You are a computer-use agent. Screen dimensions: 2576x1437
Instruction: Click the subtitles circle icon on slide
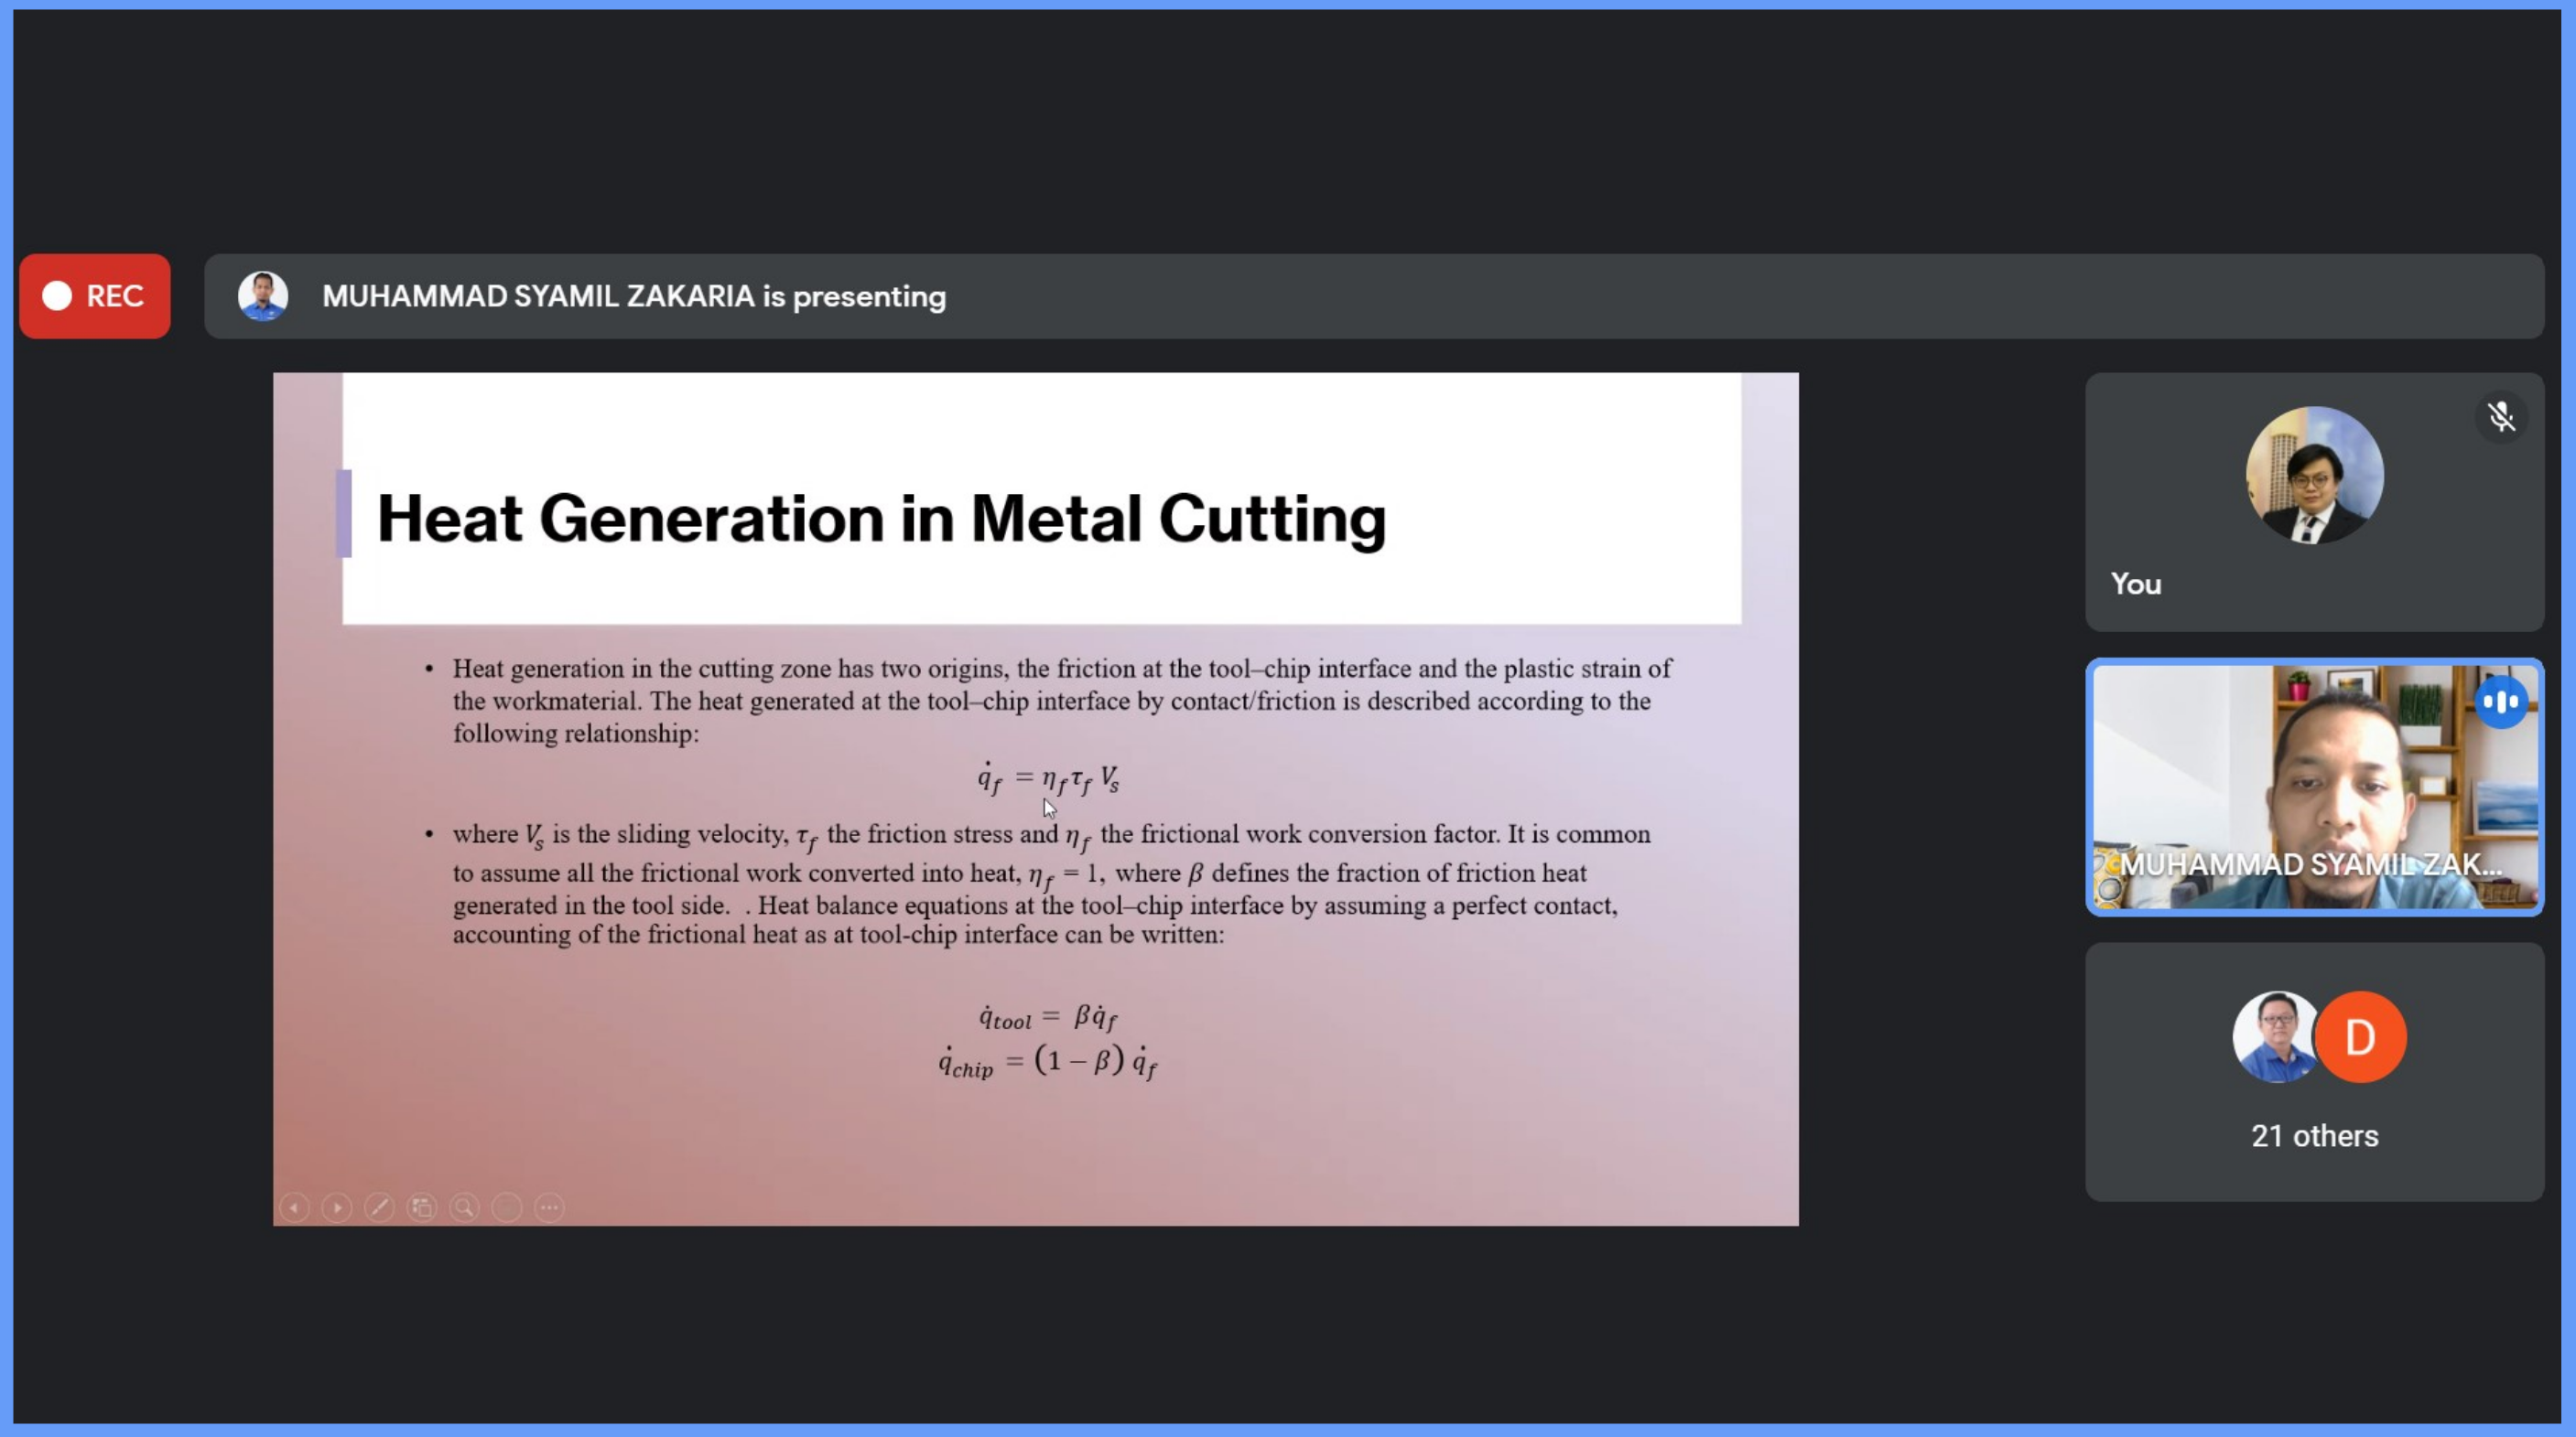pyautogui.click(x=507, y=1207)
